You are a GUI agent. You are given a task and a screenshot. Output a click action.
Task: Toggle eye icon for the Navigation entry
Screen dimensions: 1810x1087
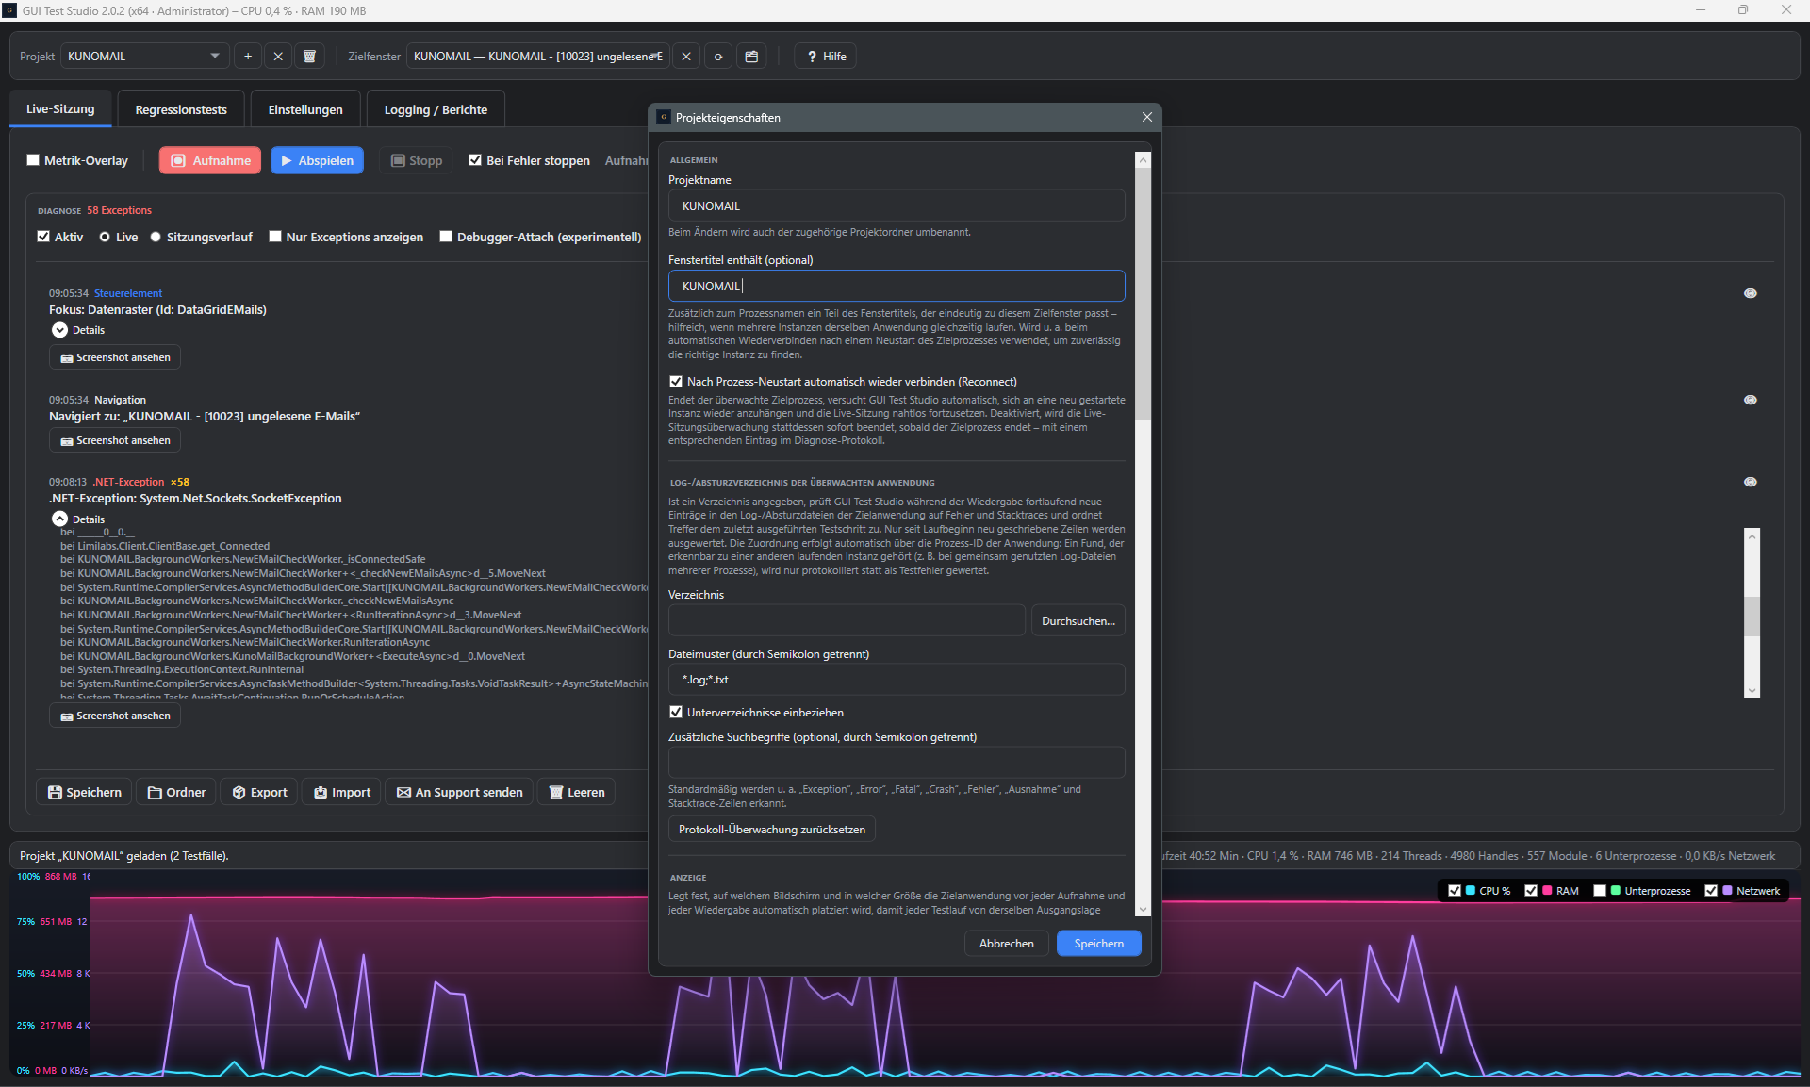coord(1751,400)
